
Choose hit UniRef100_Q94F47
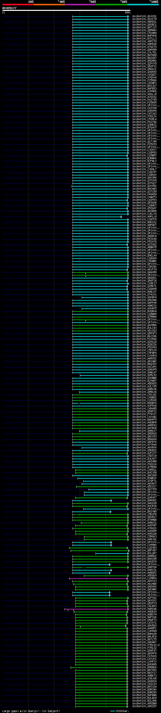(x=144, y=651)
